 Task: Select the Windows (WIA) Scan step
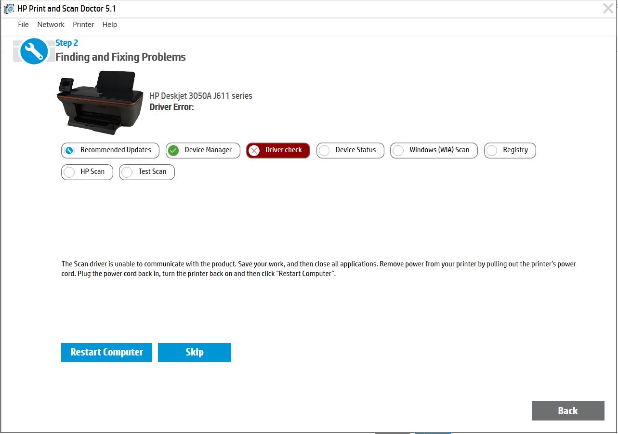click(x=434, y=150)
